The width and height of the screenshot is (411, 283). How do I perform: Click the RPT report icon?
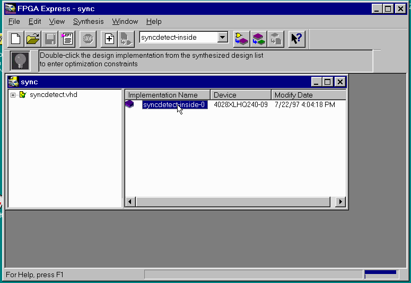point(67,39)
